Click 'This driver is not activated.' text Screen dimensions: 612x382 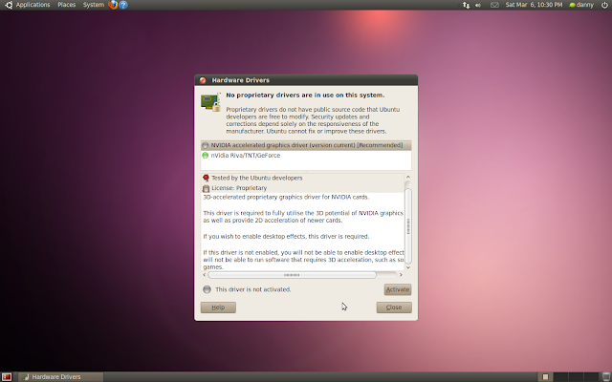(252, 289)
